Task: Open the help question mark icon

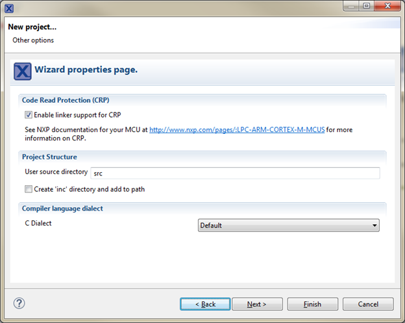Action: click(x=19, y=303)
